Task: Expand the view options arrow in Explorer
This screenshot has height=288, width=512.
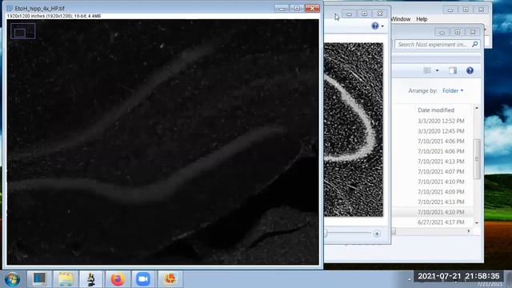Action: [437, 70]
